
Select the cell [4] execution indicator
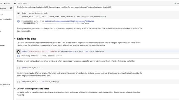(18, 13)
